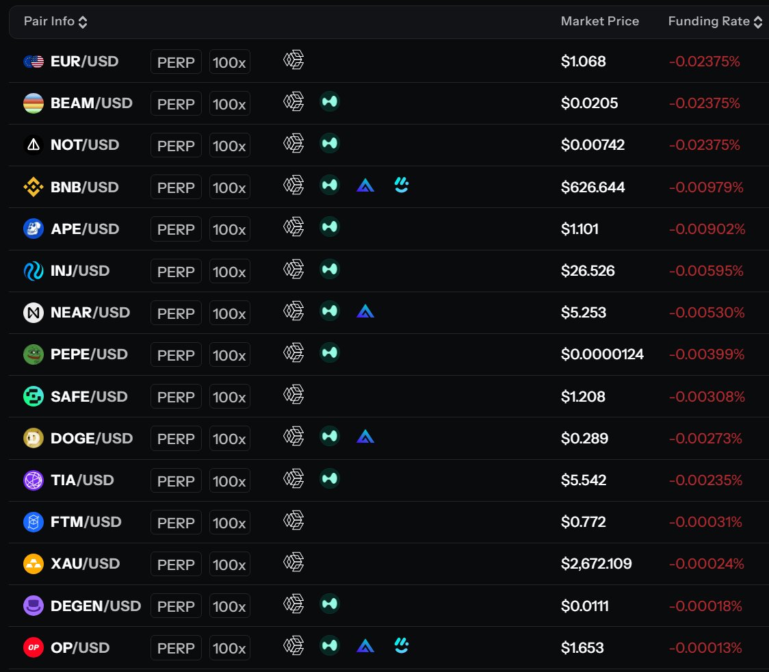Click the TIA/USD token icon
The height and width of the screenshot is (672, 769).
tap(34, 480)
